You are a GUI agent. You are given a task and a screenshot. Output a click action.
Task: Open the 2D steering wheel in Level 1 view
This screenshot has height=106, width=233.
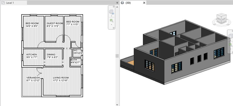coord(112,12)
